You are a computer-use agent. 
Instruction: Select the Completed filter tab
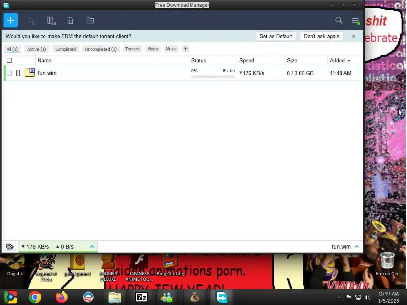[66, 49]
